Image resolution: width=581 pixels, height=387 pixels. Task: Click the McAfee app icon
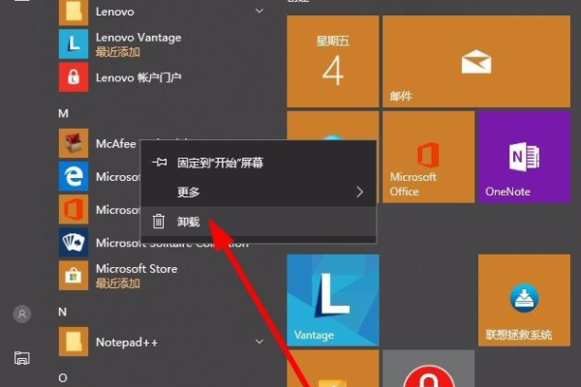(74, 143)
